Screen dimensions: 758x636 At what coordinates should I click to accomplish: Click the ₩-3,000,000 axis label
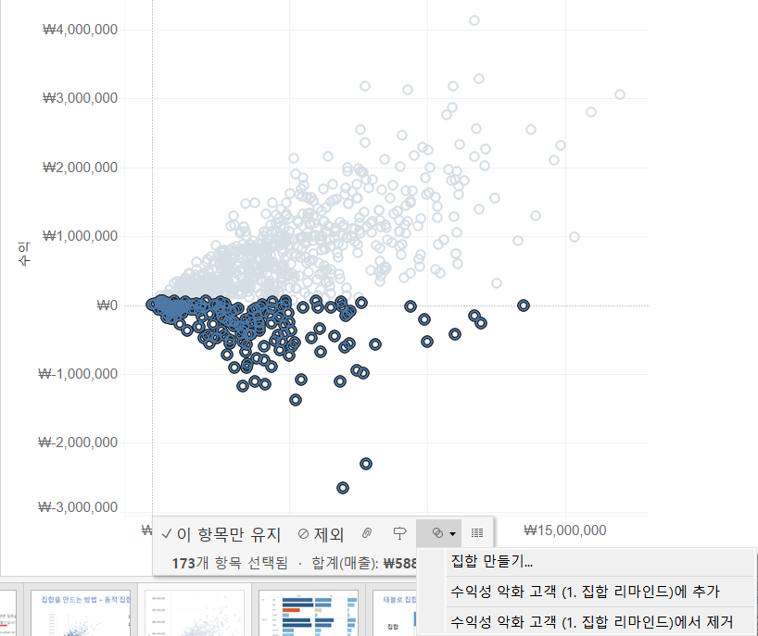78,507
